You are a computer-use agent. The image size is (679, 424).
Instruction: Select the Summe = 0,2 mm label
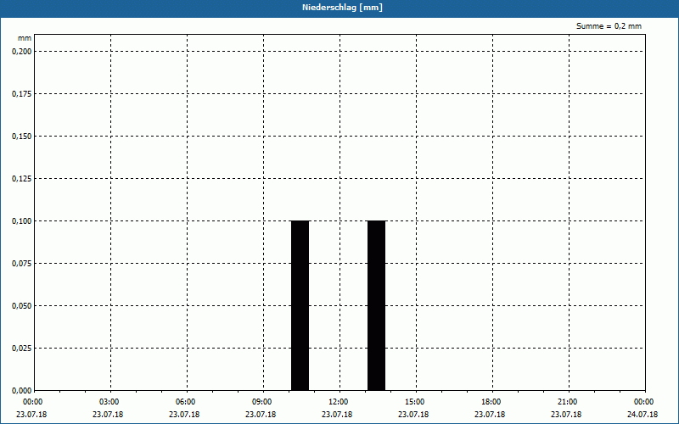pos(609,26)
